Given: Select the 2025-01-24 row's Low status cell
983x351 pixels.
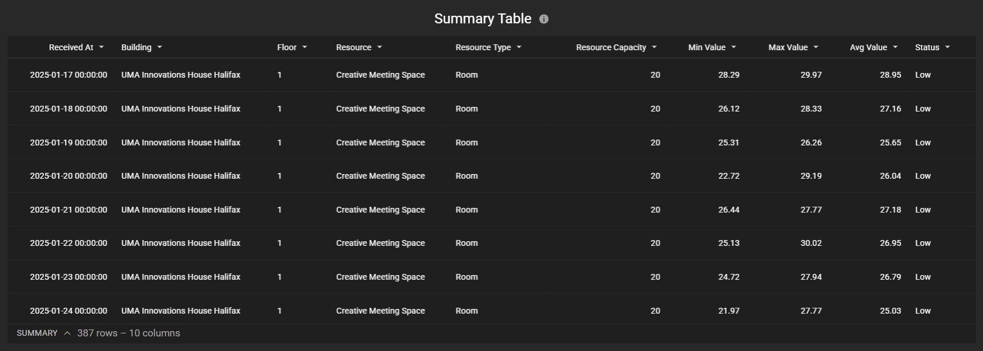Looking at the screenshot, I should tap(923, 311).
